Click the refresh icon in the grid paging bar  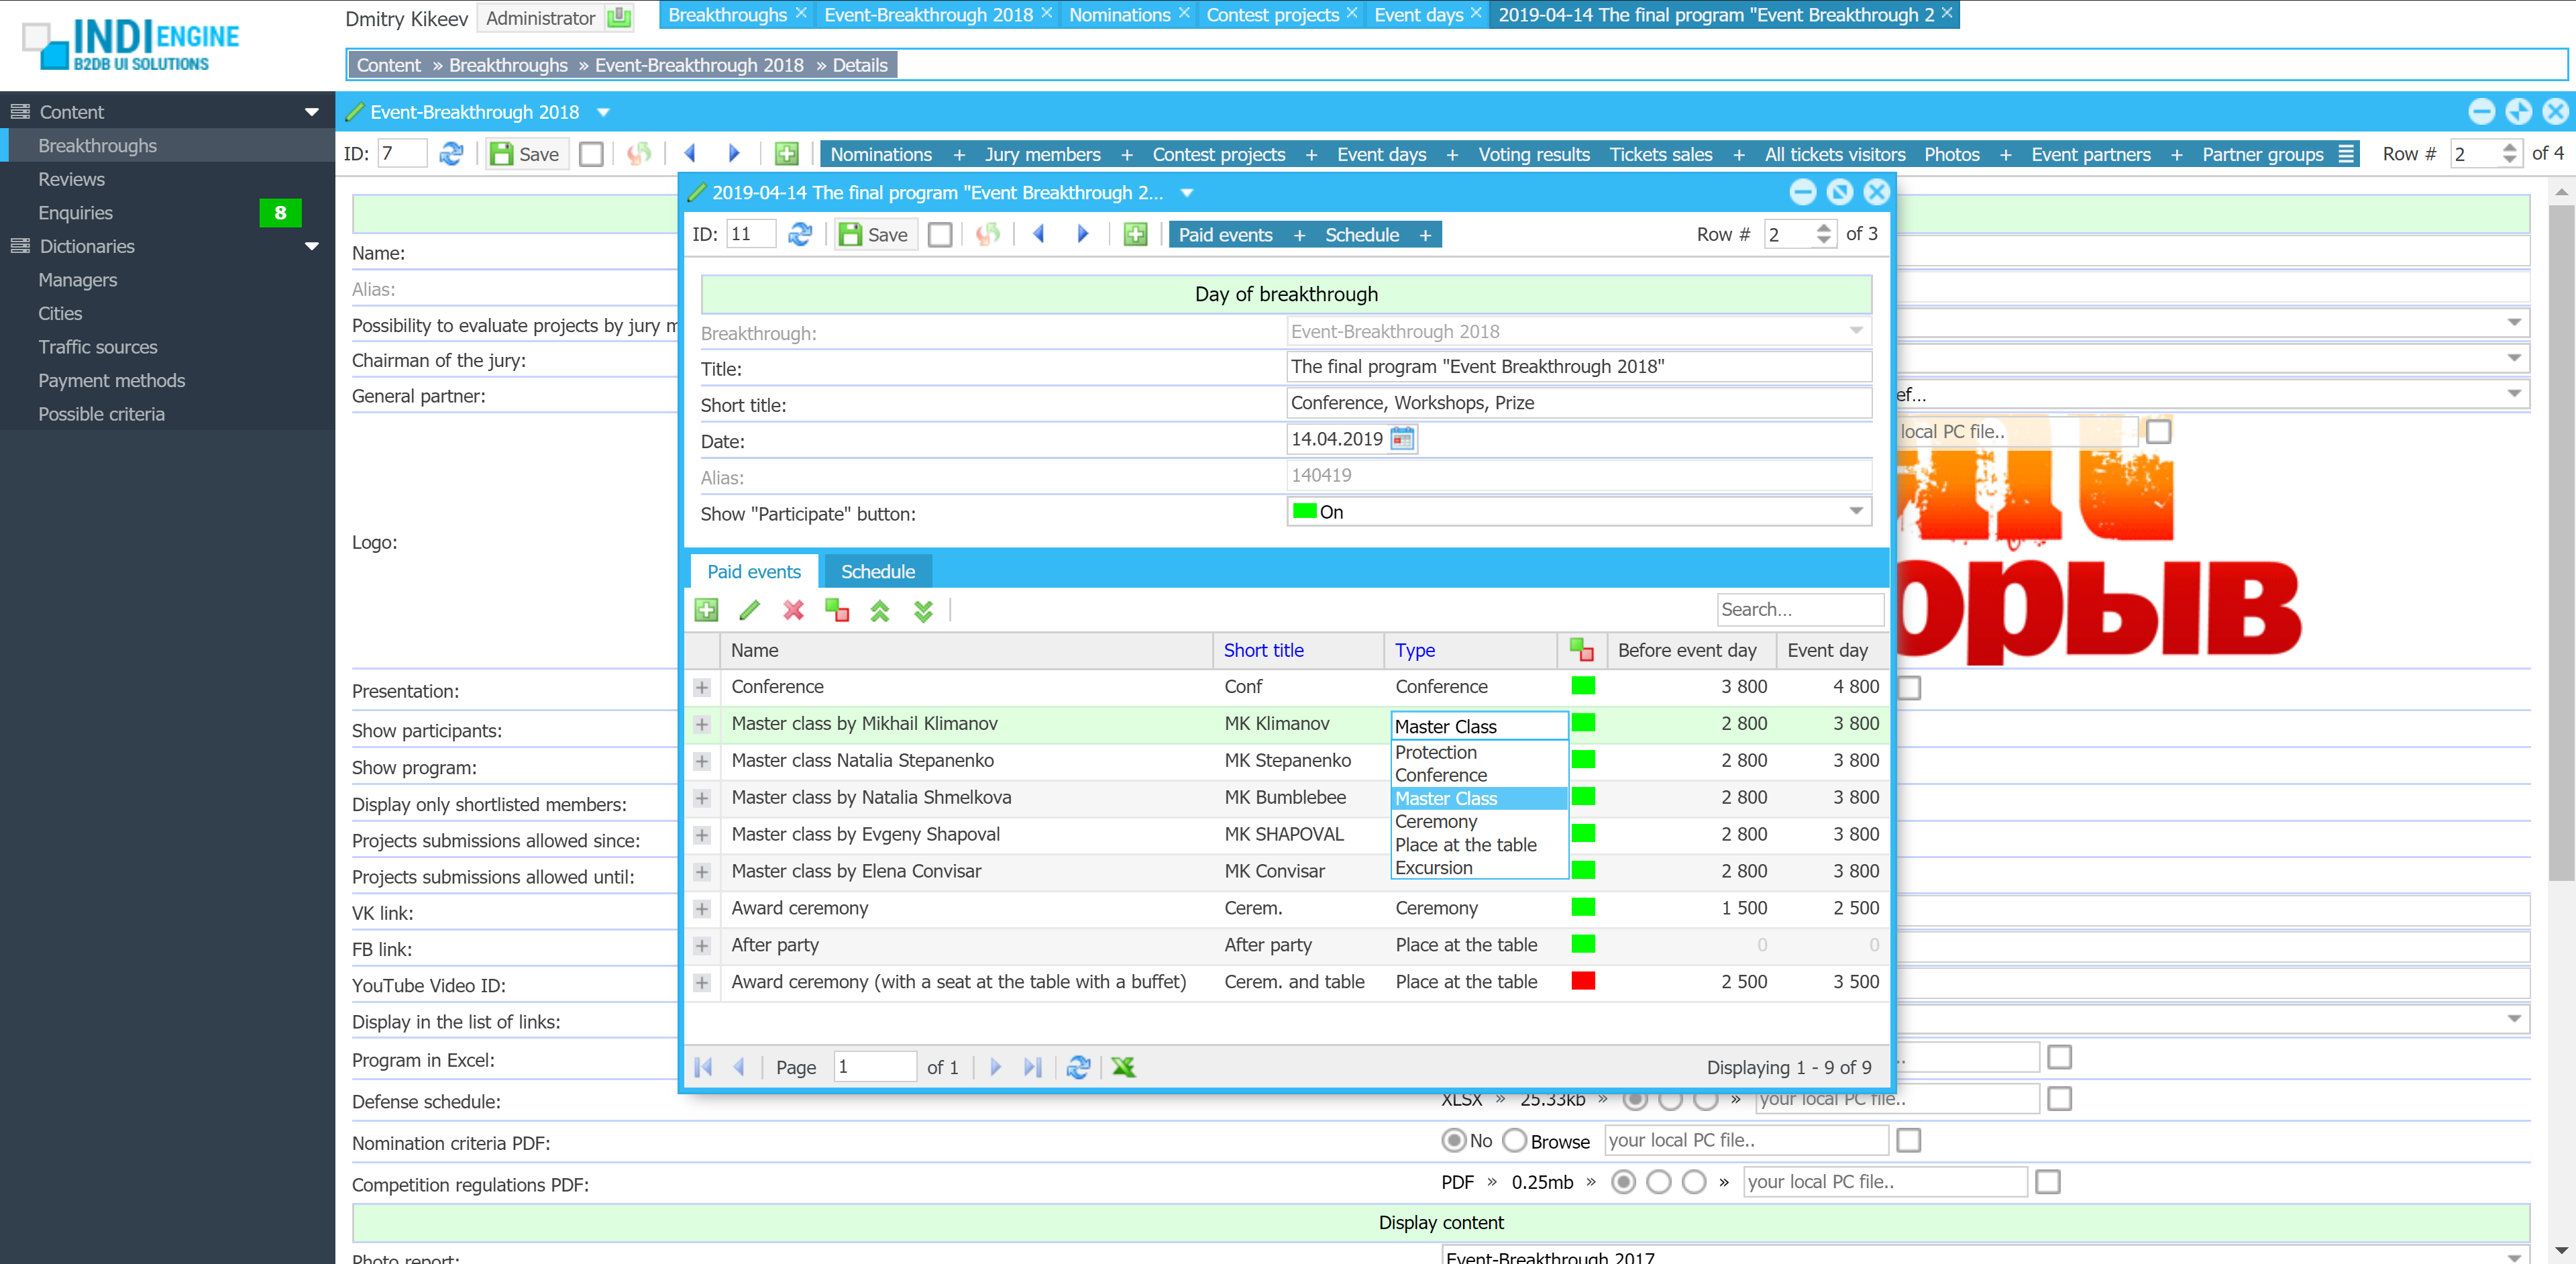tap(1078, 1067)
